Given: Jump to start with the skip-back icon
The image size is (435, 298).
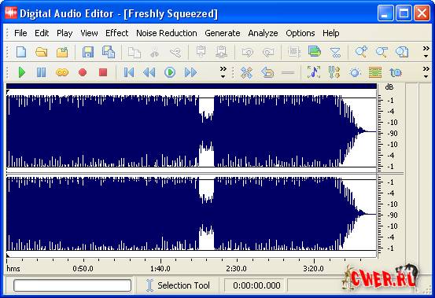Looking at the screenshot, I should tap(128, 72).
